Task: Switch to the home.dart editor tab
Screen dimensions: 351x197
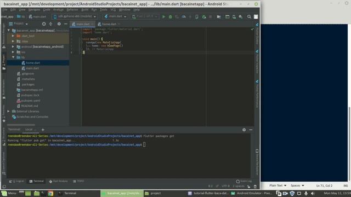Action: click(x=109, y=24)
